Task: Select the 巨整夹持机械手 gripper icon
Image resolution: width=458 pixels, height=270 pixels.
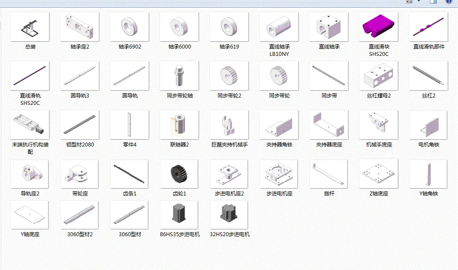Action: [229, 125]
